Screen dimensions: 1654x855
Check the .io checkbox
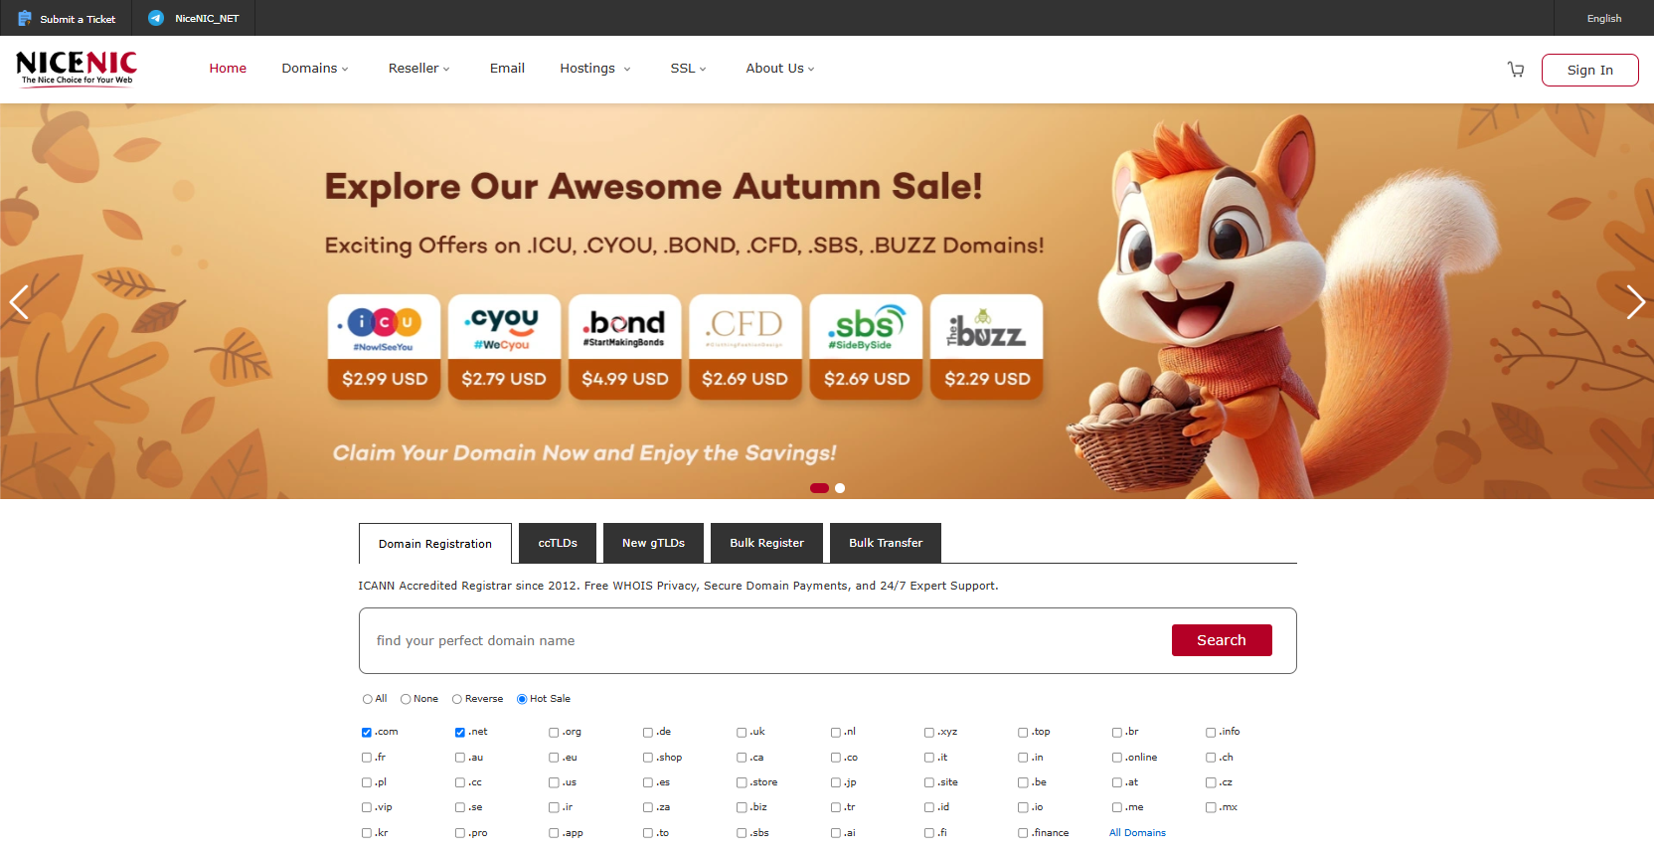(1023, 807)
